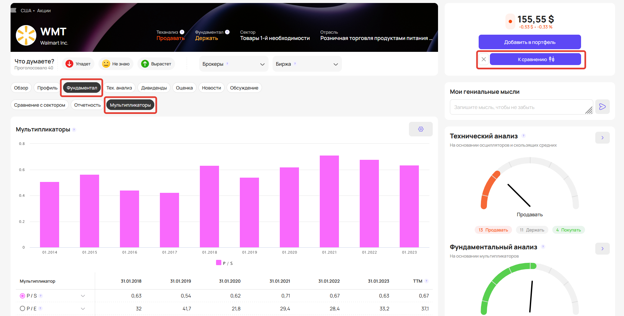The height and width of the screenshot is (316, 624).
Task: Remove from comparison with X icon
Action: tap(484, 59)
